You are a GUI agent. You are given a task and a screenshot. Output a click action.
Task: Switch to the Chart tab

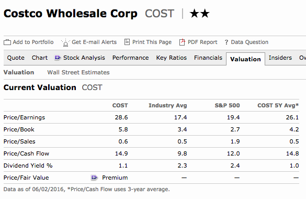(x=40, y=58)
